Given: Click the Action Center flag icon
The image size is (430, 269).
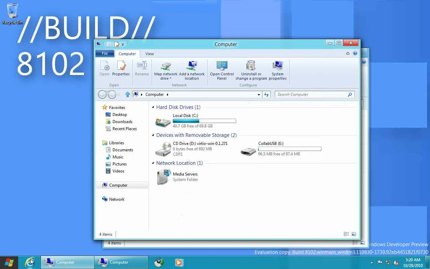Looking at the screenshot, I should point(380,263).
